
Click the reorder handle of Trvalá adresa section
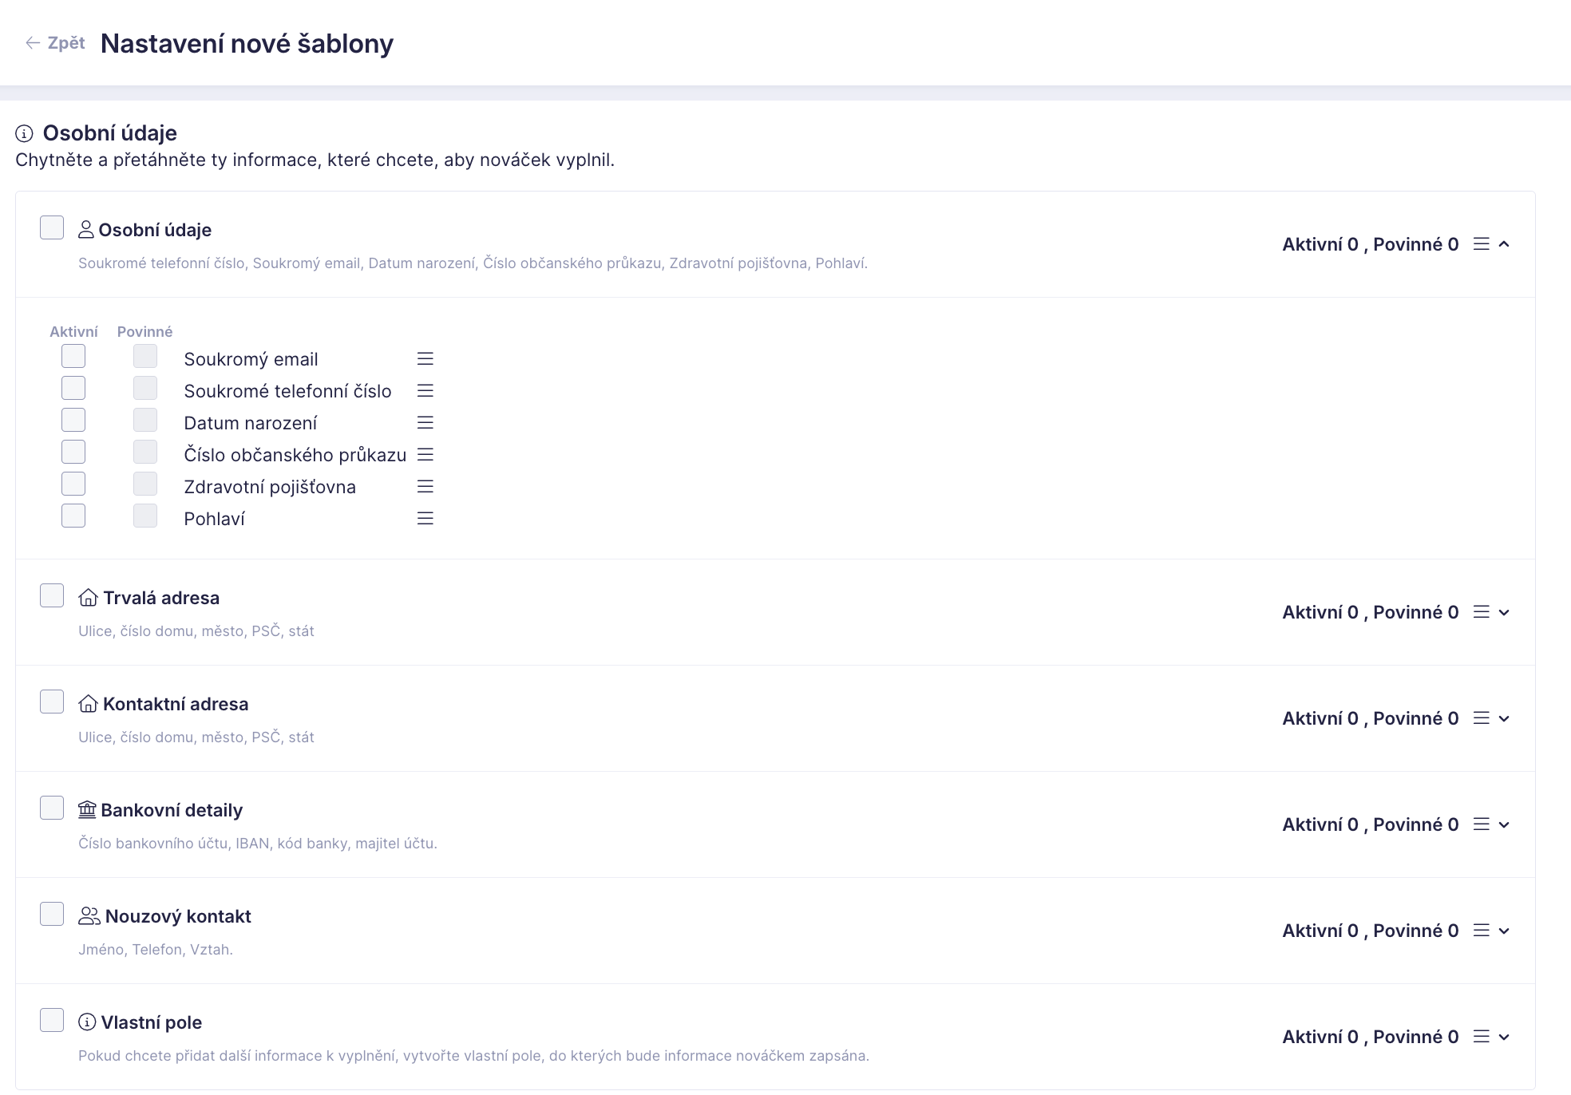pos(1482,612)
